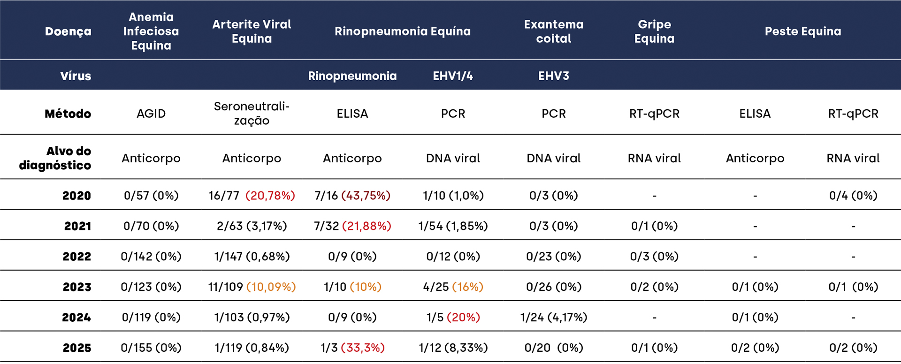This screenshot has height=364, width=901.
Task: Click the Gripe Equina header
Action: [654, 31]
